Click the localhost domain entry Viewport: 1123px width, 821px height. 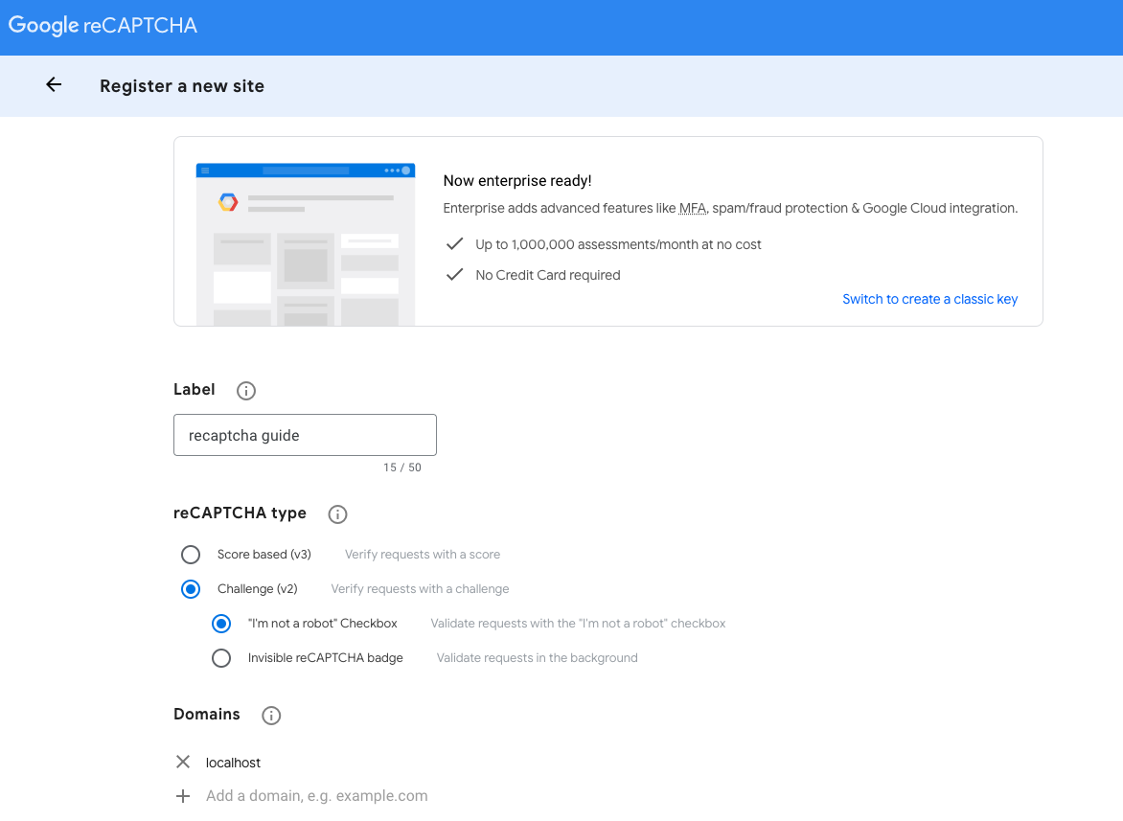[x=233, y=763]
